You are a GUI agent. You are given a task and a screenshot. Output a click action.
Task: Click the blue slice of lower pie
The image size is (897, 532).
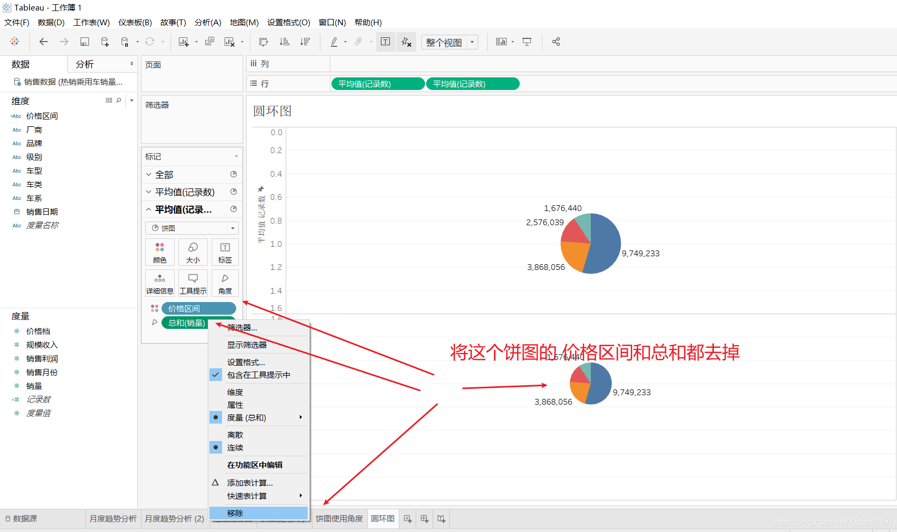point(601,384)
